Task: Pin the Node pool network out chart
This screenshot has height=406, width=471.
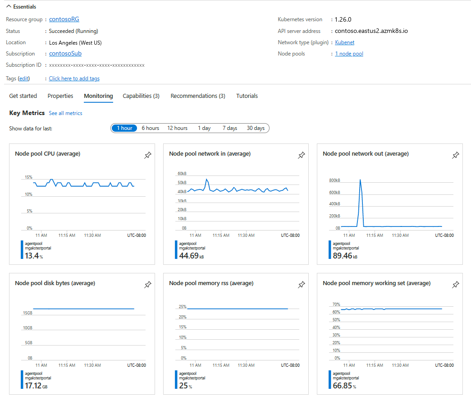Action: tap(456, 155)
